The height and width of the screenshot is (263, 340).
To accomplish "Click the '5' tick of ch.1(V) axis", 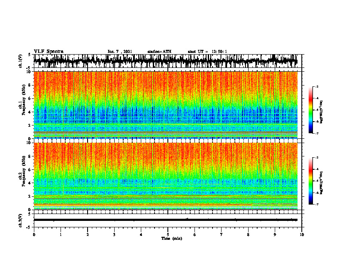I will pyautogui.click(x=30, y=55).
